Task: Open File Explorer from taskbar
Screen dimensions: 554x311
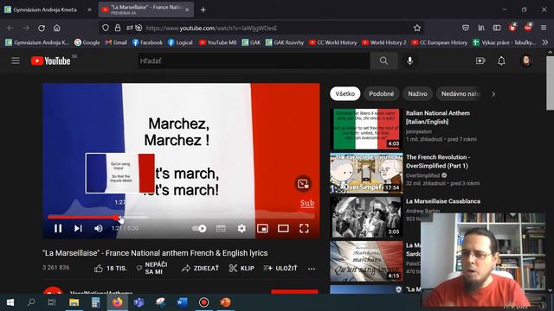Action: (74, 302)
